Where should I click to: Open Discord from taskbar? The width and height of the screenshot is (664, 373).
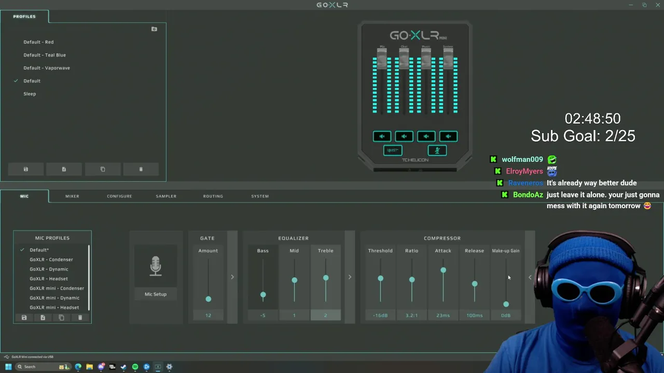pyautogui.click(x=101, y=367)
